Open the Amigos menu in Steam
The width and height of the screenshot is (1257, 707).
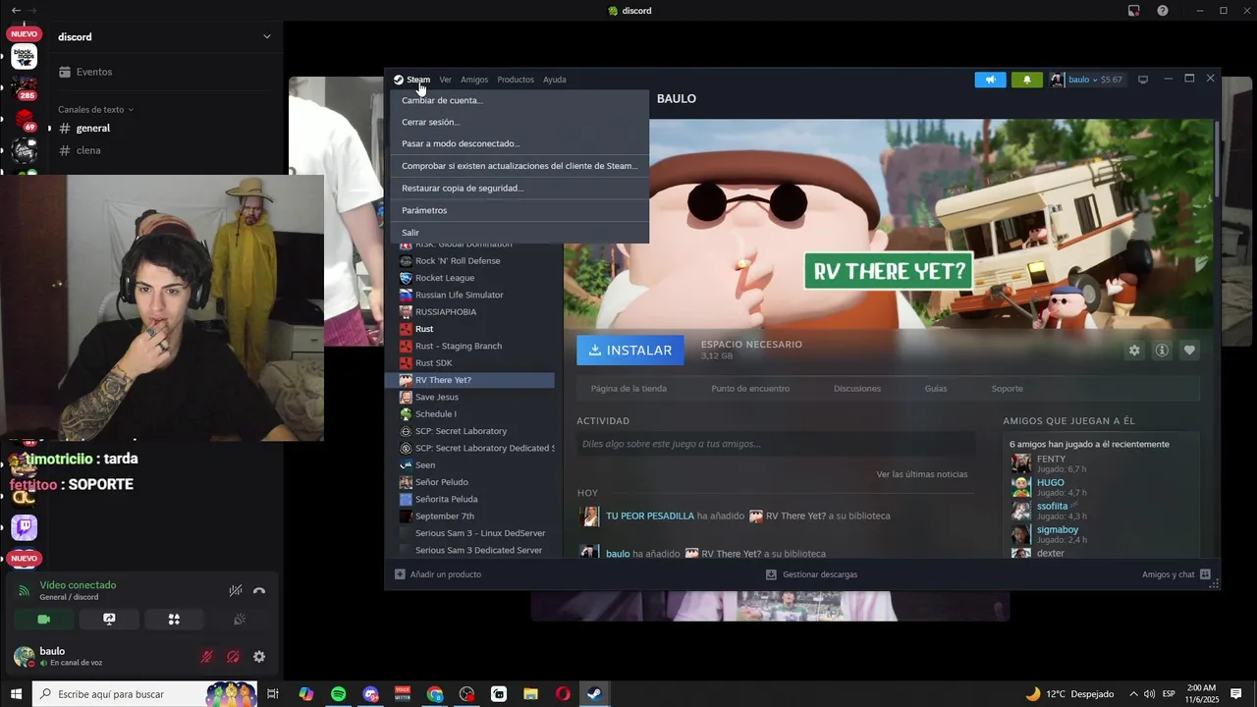(x=474, y=80)
